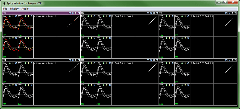Click the 190 value in TT1 bottom-right waveform
The height and width of the screenshot is (109, 240).
20,57
